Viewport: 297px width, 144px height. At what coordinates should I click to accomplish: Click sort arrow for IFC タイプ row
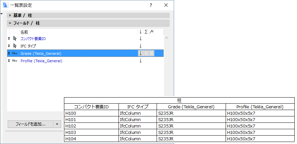click(x=141, y=46)
